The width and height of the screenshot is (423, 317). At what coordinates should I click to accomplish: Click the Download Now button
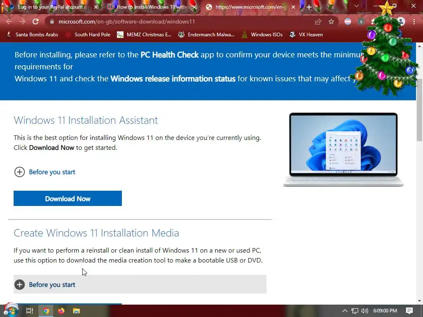[68, 199]
